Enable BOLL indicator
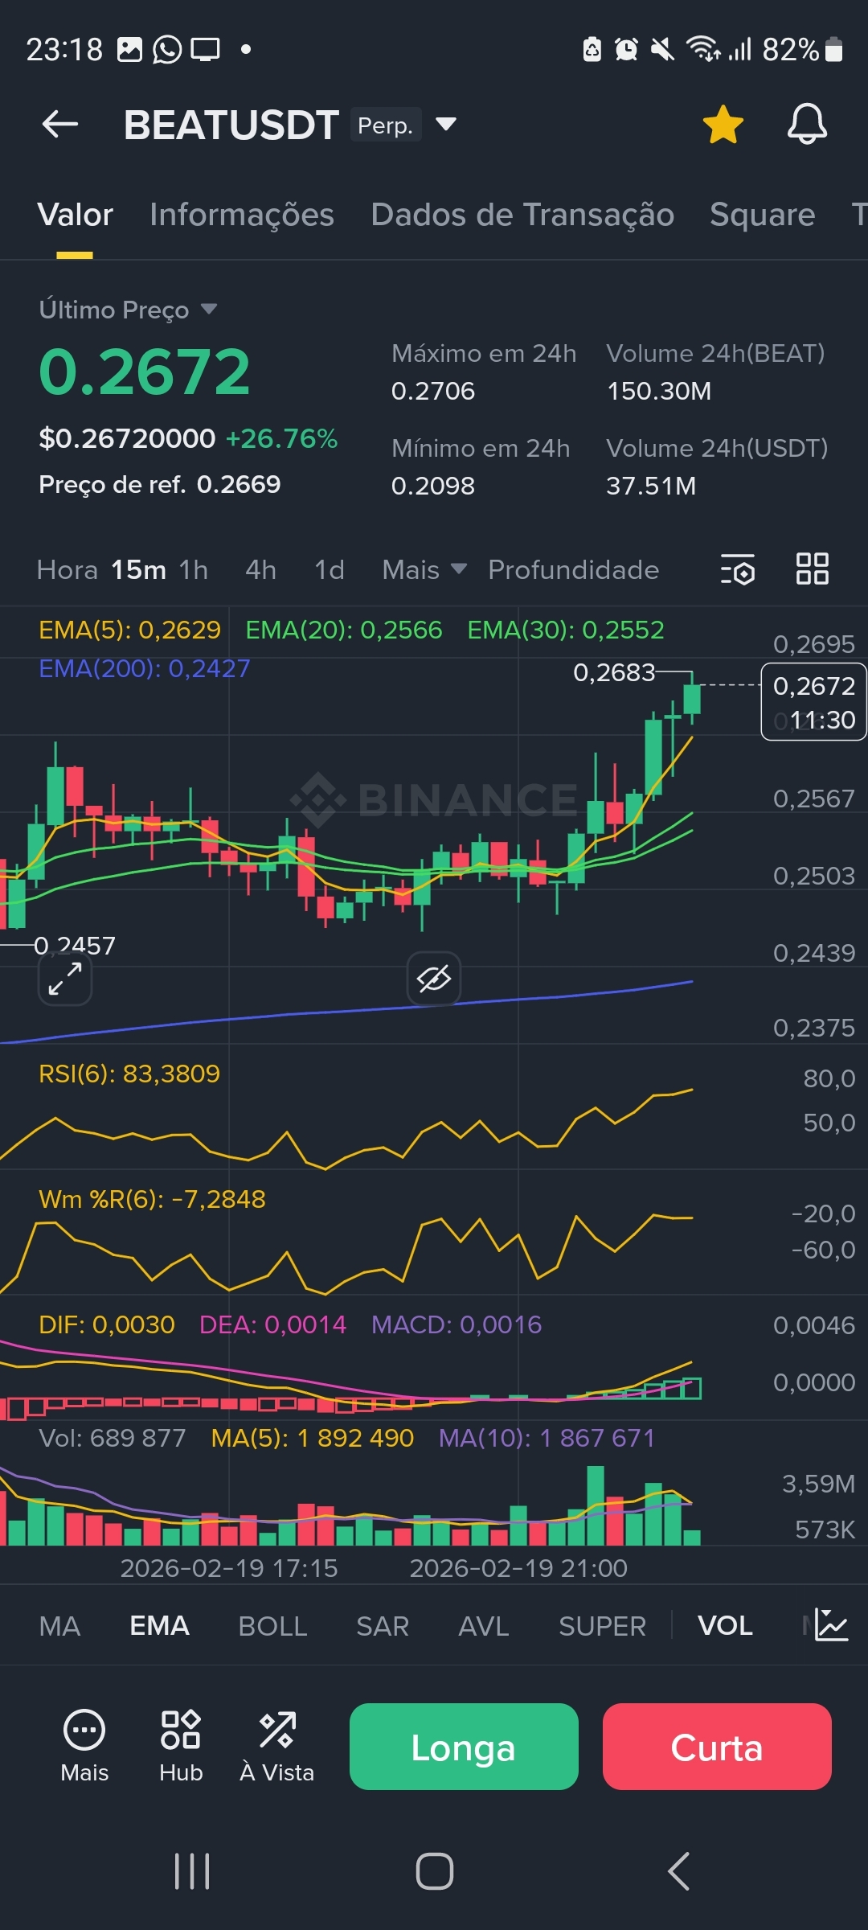This screenshot has height=1930, width=868. point(272,1626)
